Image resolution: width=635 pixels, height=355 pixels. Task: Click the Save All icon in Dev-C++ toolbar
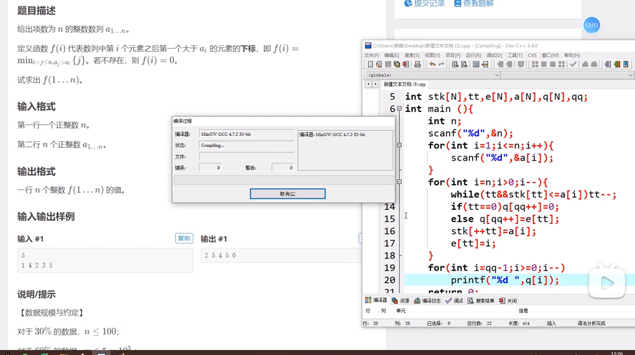click(x=397, y=64)
